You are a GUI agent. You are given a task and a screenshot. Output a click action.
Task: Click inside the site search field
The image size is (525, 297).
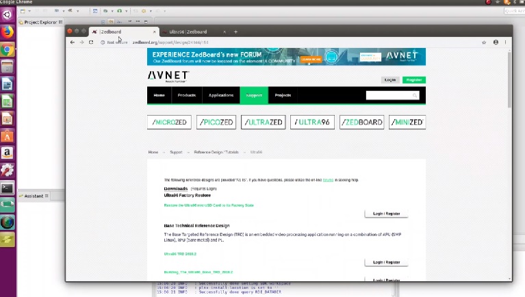click(387, 95)
